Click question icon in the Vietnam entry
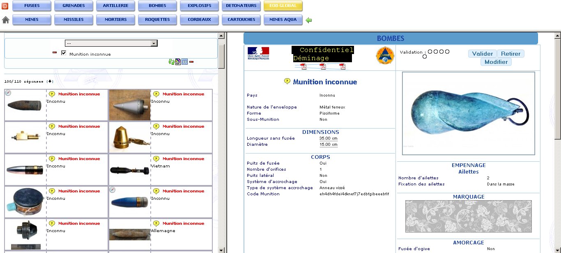The width and height of the screenshot is (561, 253). (x=156, y=159)
